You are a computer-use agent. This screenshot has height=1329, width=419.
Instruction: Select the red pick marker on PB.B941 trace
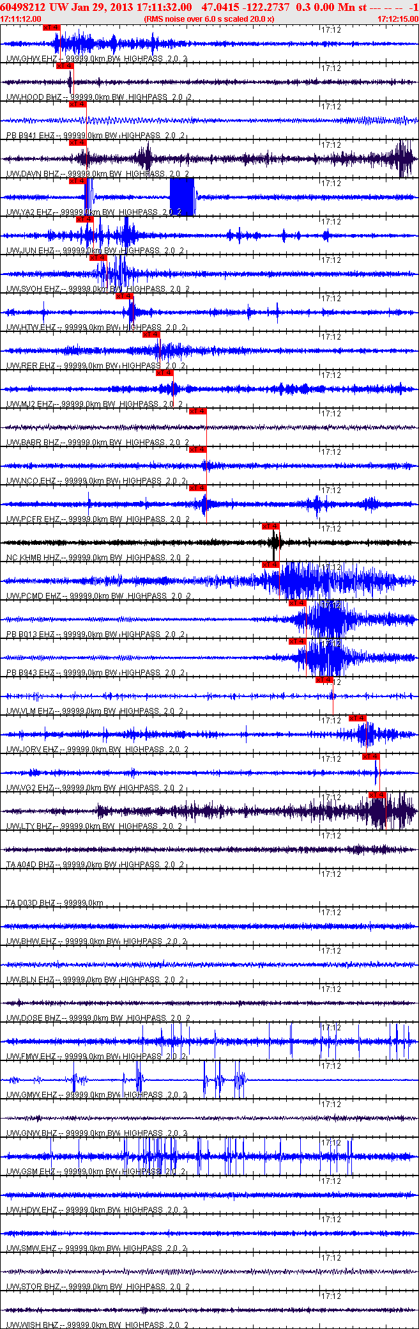click(x=77, y=104)
